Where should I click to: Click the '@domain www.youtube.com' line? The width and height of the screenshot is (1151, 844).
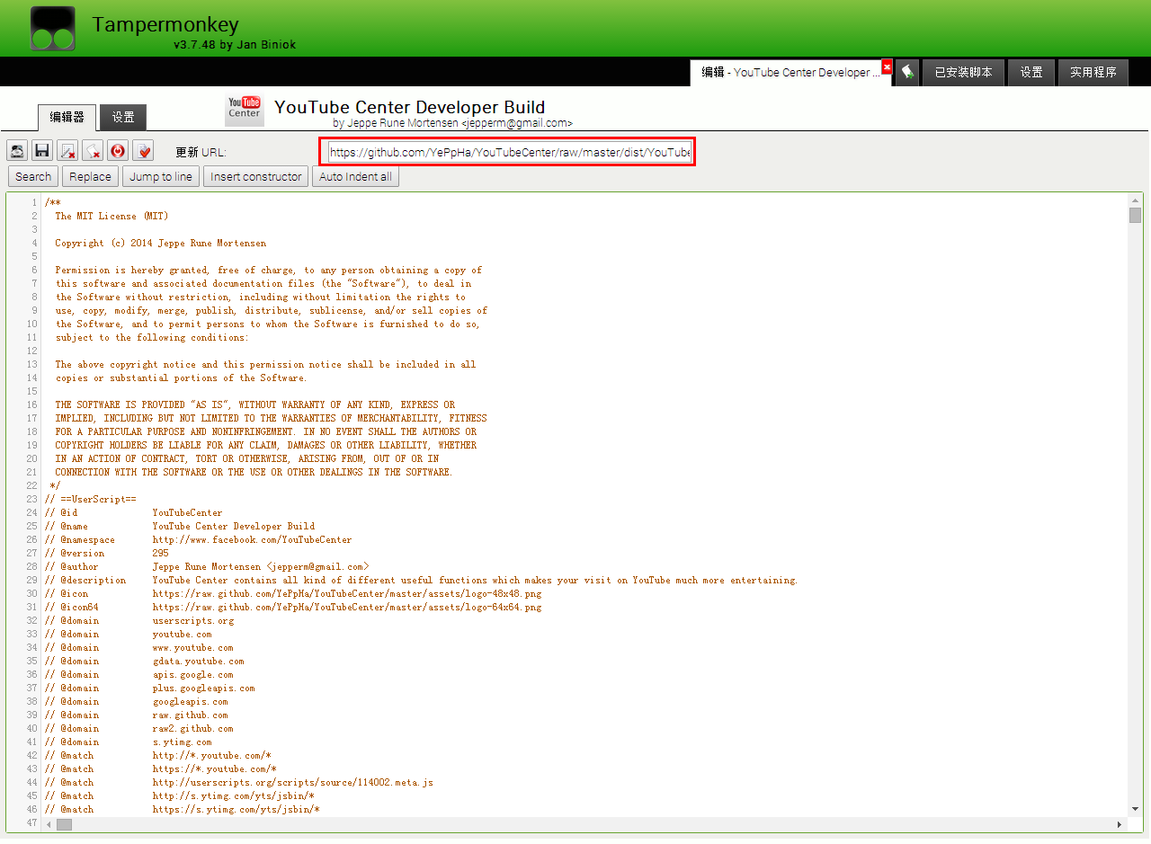point(138,647)
